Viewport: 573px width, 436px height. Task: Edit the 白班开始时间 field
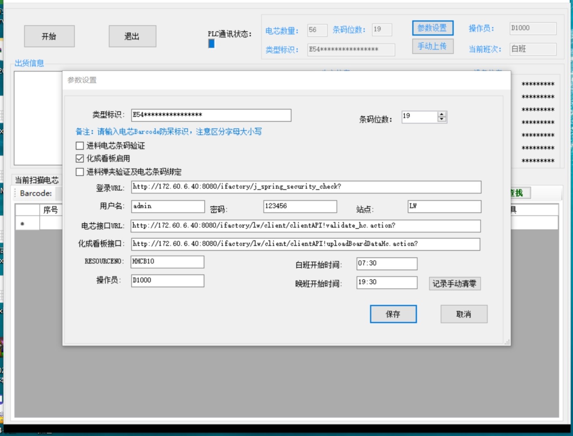click(386, 264)
